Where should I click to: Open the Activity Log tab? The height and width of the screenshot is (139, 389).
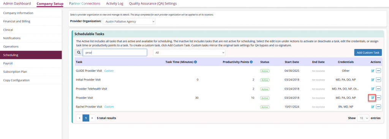[115, 3]
